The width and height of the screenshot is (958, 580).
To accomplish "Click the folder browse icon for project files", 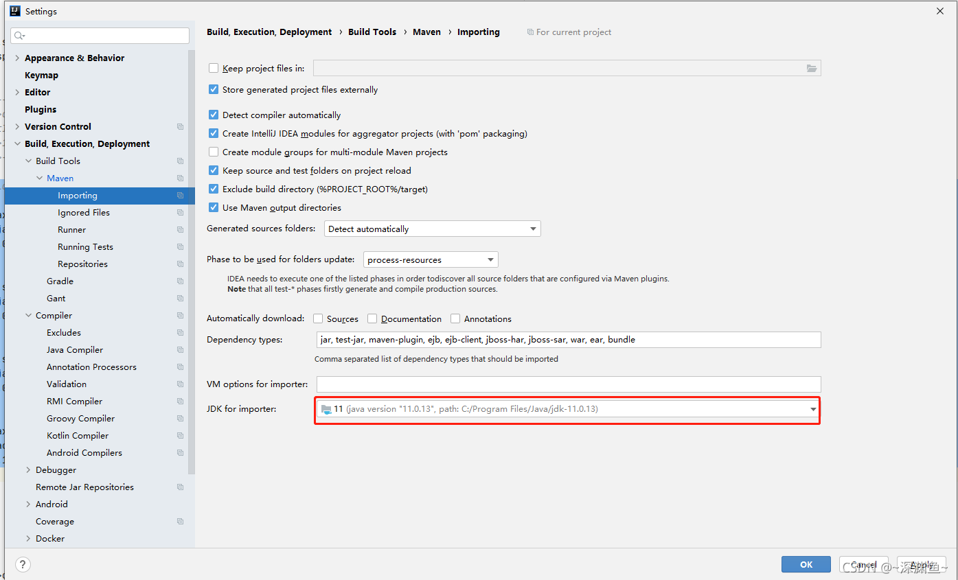I will (812, 68).
